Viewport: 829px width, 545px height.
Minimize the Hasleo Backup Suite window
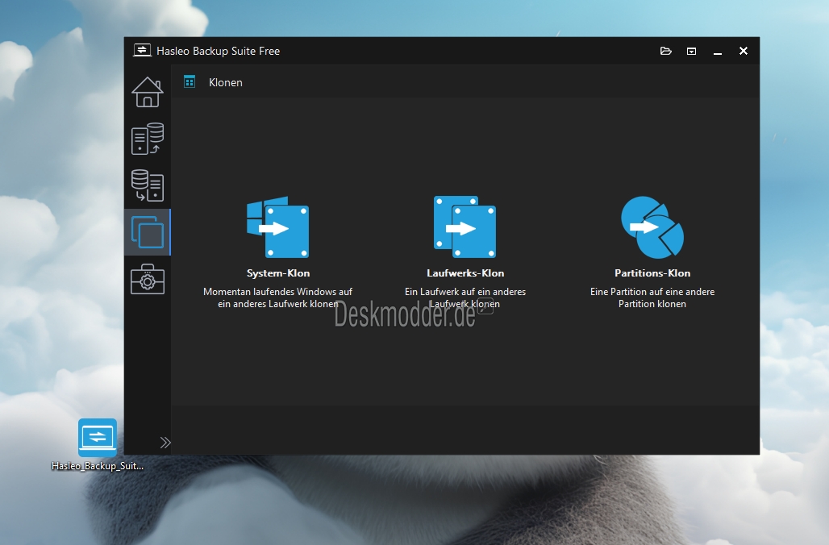pyautogui.click(x=718, y=52)
